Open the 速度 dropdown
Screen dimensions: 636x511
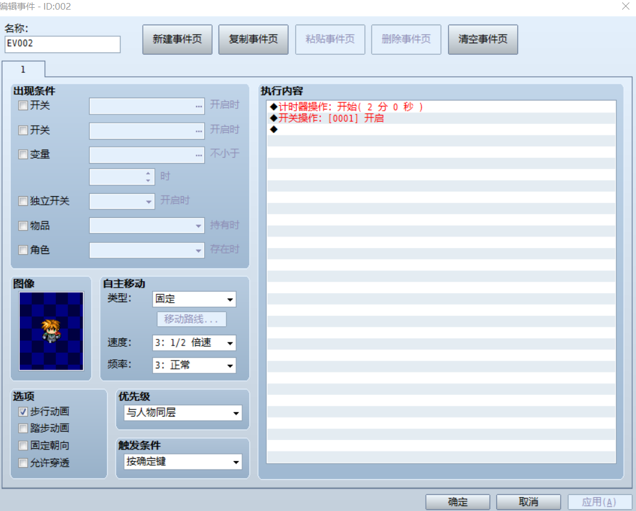pos(195,343)
